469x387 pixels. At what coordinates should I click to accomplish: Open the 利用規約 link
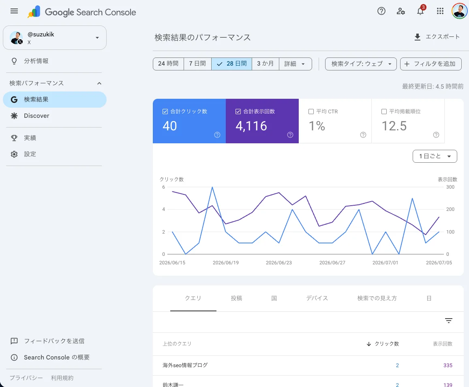[x=62, y=378]
